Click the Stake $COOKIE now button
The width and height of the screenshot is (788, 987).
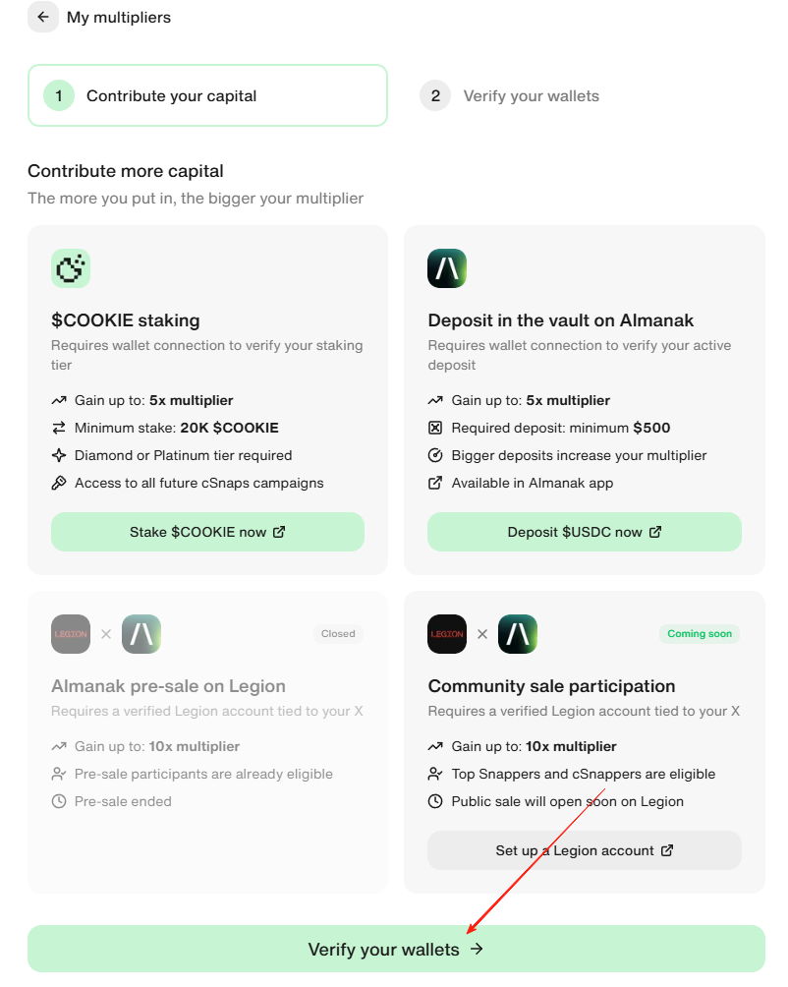tap(207, 531)
